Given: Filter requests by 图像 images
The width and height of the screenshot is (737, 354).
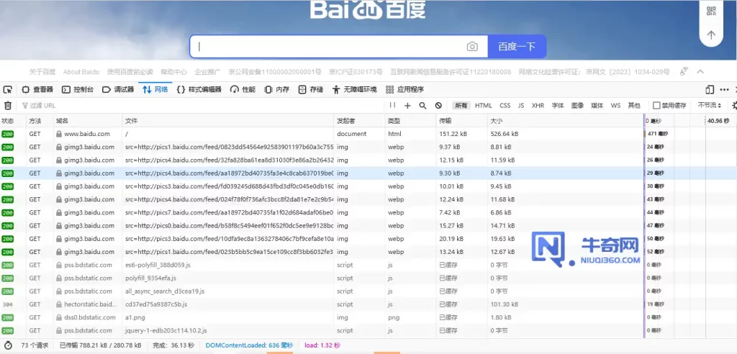Looking at the screenshot, I should click(x=578, y=106).
